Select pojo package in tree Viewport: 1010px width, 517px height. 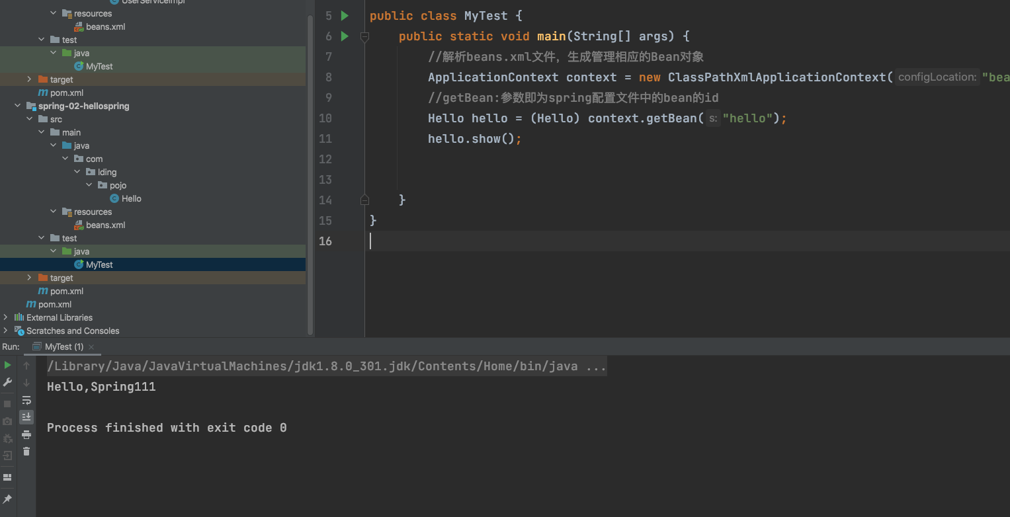coord(118,185)
